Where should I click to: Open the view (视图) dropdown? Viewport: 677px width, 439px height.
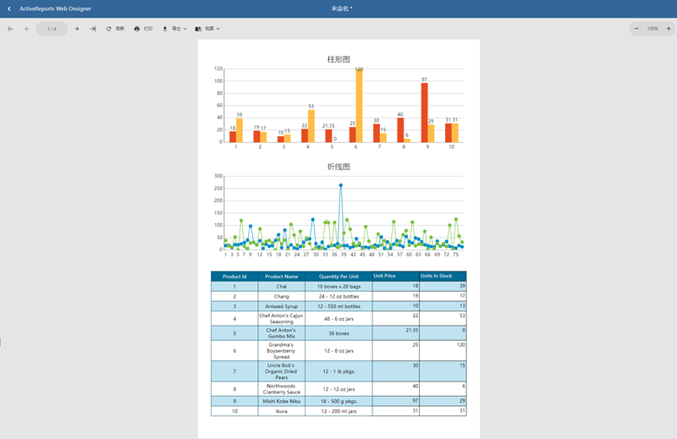pos(207,29)
